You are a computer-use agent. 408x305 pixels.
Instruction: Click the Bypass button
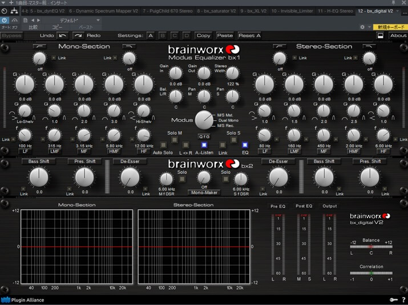pos(11,35)
